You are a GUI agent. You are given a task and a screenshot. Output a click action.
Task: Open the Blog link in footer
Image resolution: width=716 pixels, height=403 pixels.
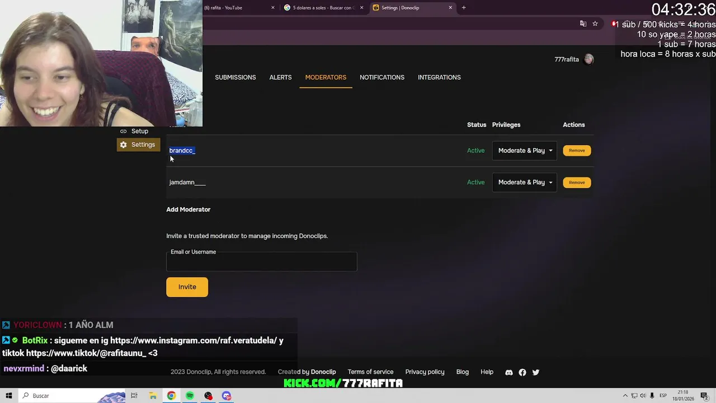(x=463, y=372)
